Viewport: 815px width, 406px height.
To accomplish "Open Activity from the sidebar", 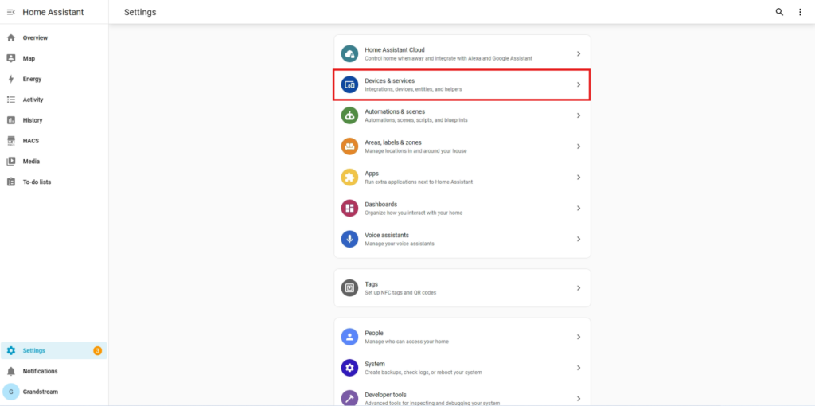I will pyautogui.click(x=33, y=100).
